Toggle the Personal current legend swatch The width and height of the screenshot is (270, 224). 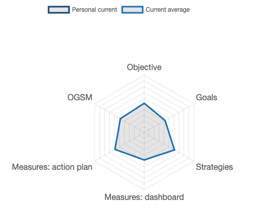[x=59, y=10]
